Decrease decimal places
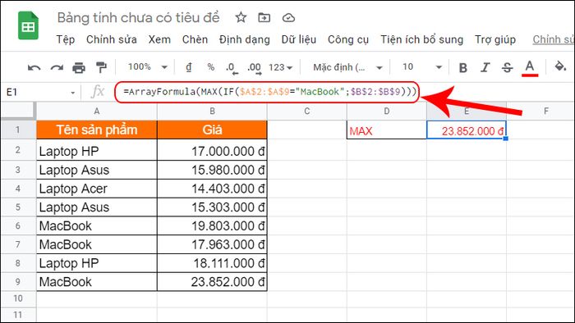 [232, 68]
